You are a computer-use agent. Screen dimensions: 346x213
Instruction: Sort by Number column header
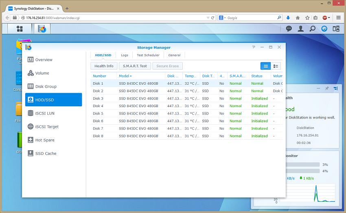(x=103, y=76)
